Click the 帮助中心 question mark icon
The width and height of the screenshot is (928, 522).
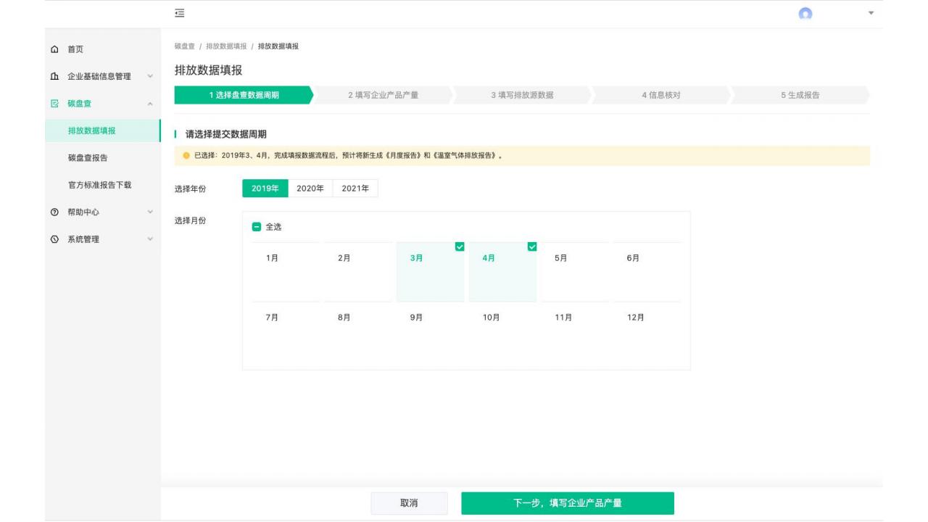[57, 212]
